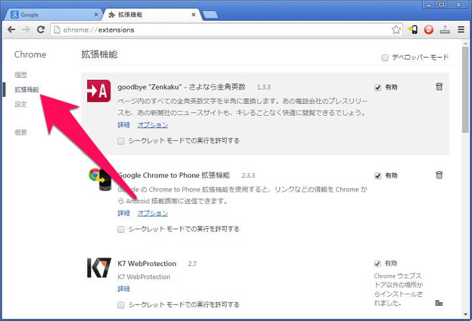The width and height of the screenshot is (472, 321).
Task: Click the 拡張機能 page heading
Action: [x=100, y=54]
